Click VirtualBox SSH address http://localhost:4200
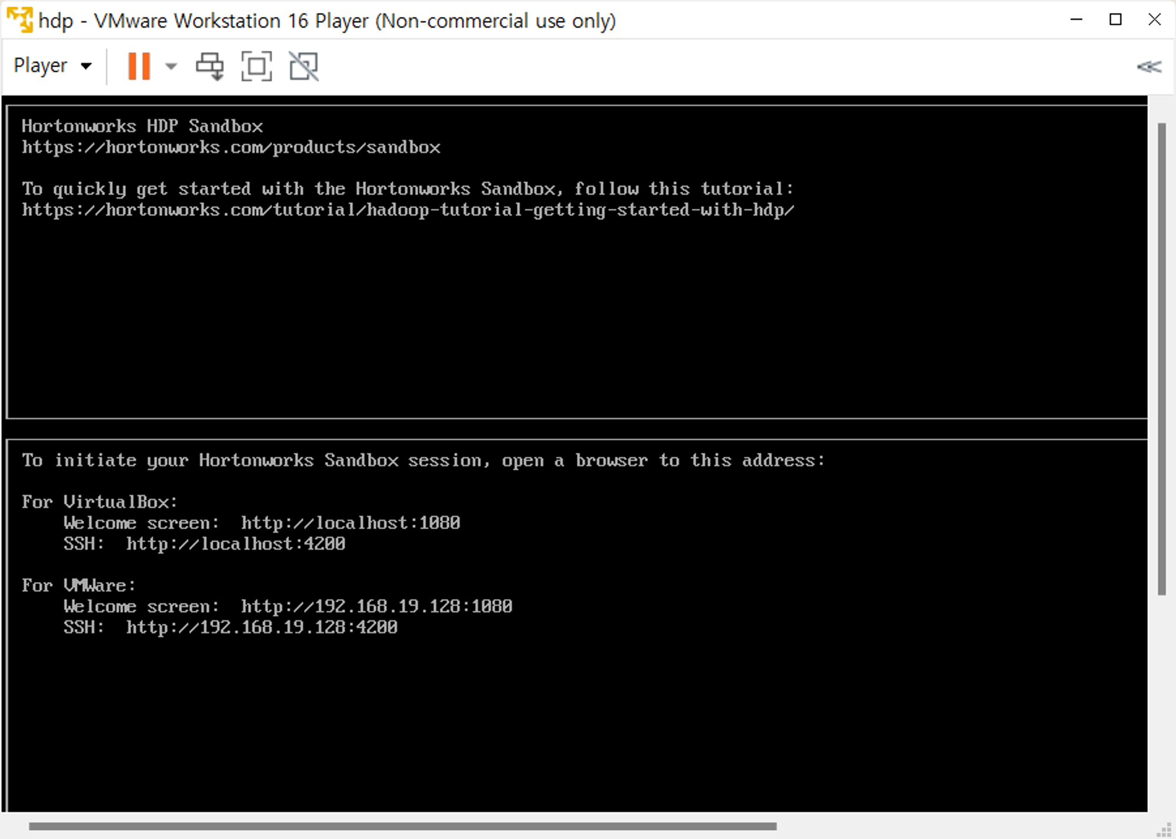The width and height of the screenshot is (1176, 839). (x=236, y=544)
